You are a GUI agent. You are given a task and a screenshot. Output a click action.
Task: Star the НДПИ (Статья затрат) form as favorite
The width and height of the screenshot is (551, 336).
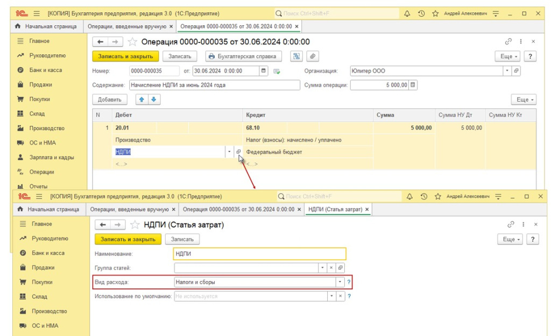click(x=135, y=225)
